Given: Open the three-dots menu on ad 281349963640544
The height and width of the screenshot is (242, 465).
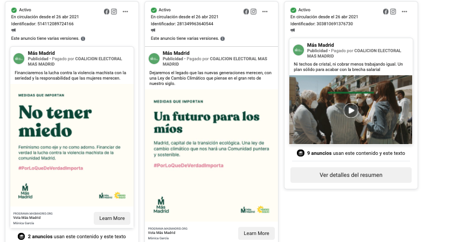Looking at the screenshot, I should click(x=265, y=11).
